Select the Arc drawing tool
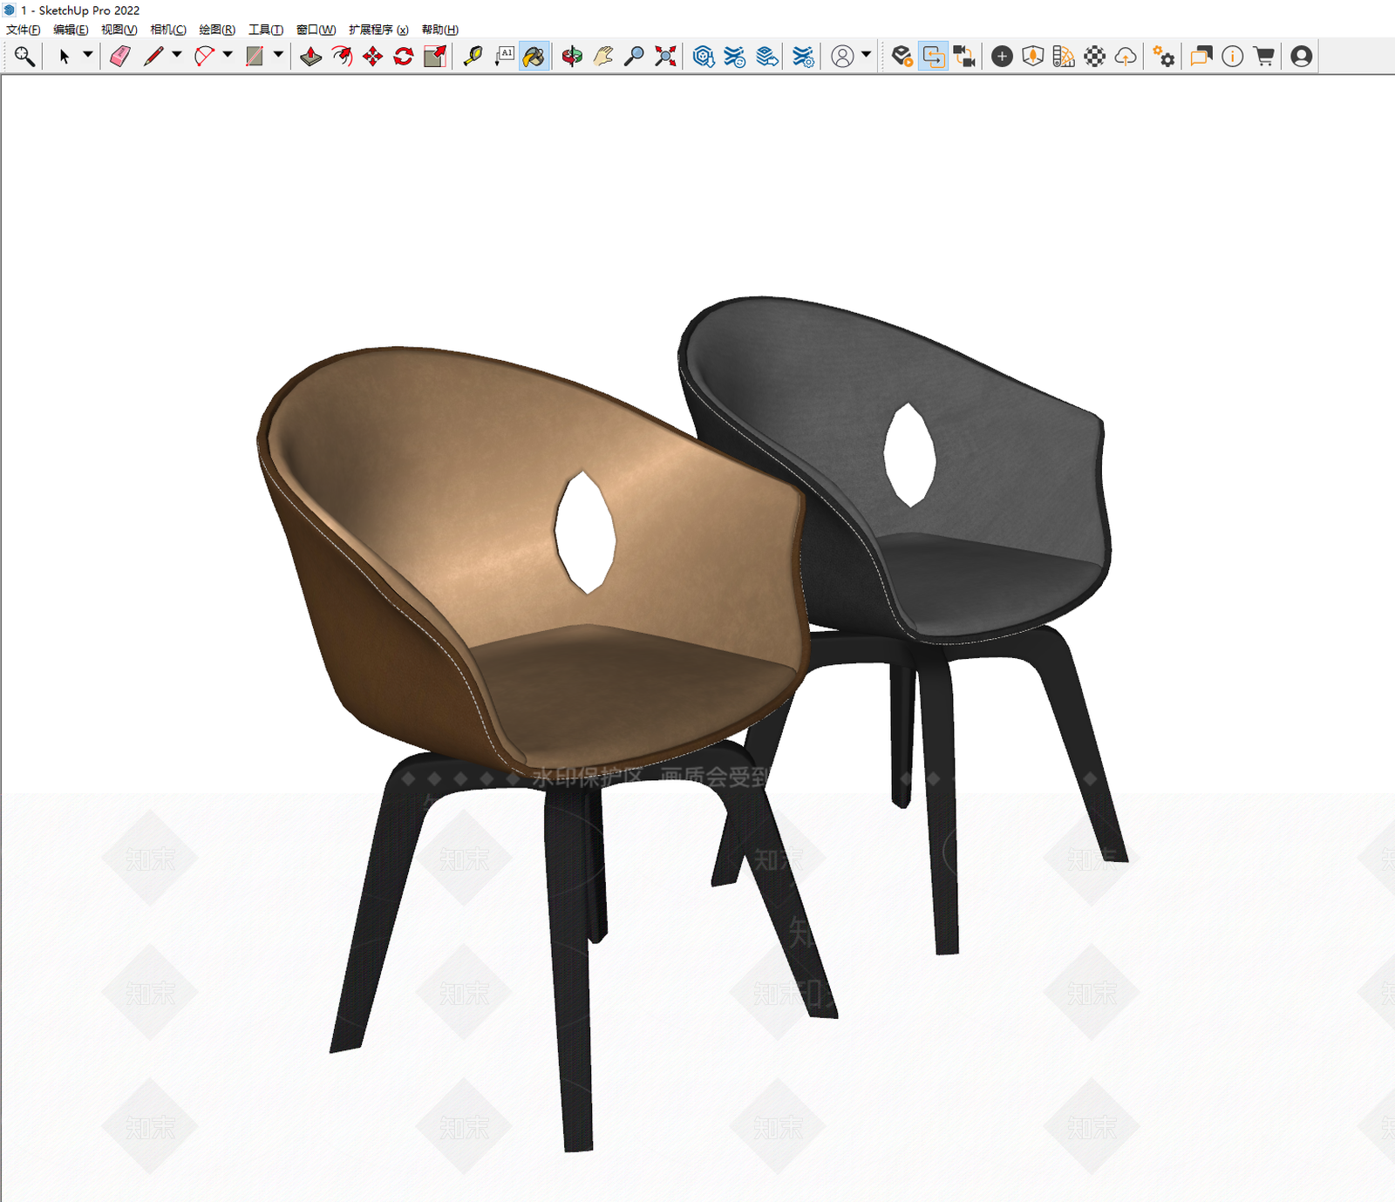 point(205,57)
